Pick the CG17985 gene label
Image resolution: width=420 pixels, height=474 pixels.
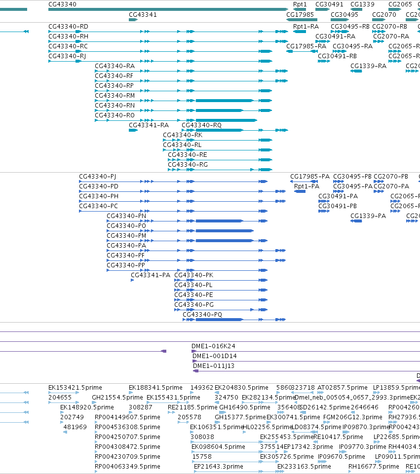[x=300, y=14]
